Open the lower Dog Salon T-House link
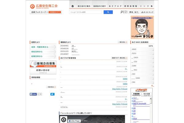This screenshot has width=184, height=123. coord(120,104)
